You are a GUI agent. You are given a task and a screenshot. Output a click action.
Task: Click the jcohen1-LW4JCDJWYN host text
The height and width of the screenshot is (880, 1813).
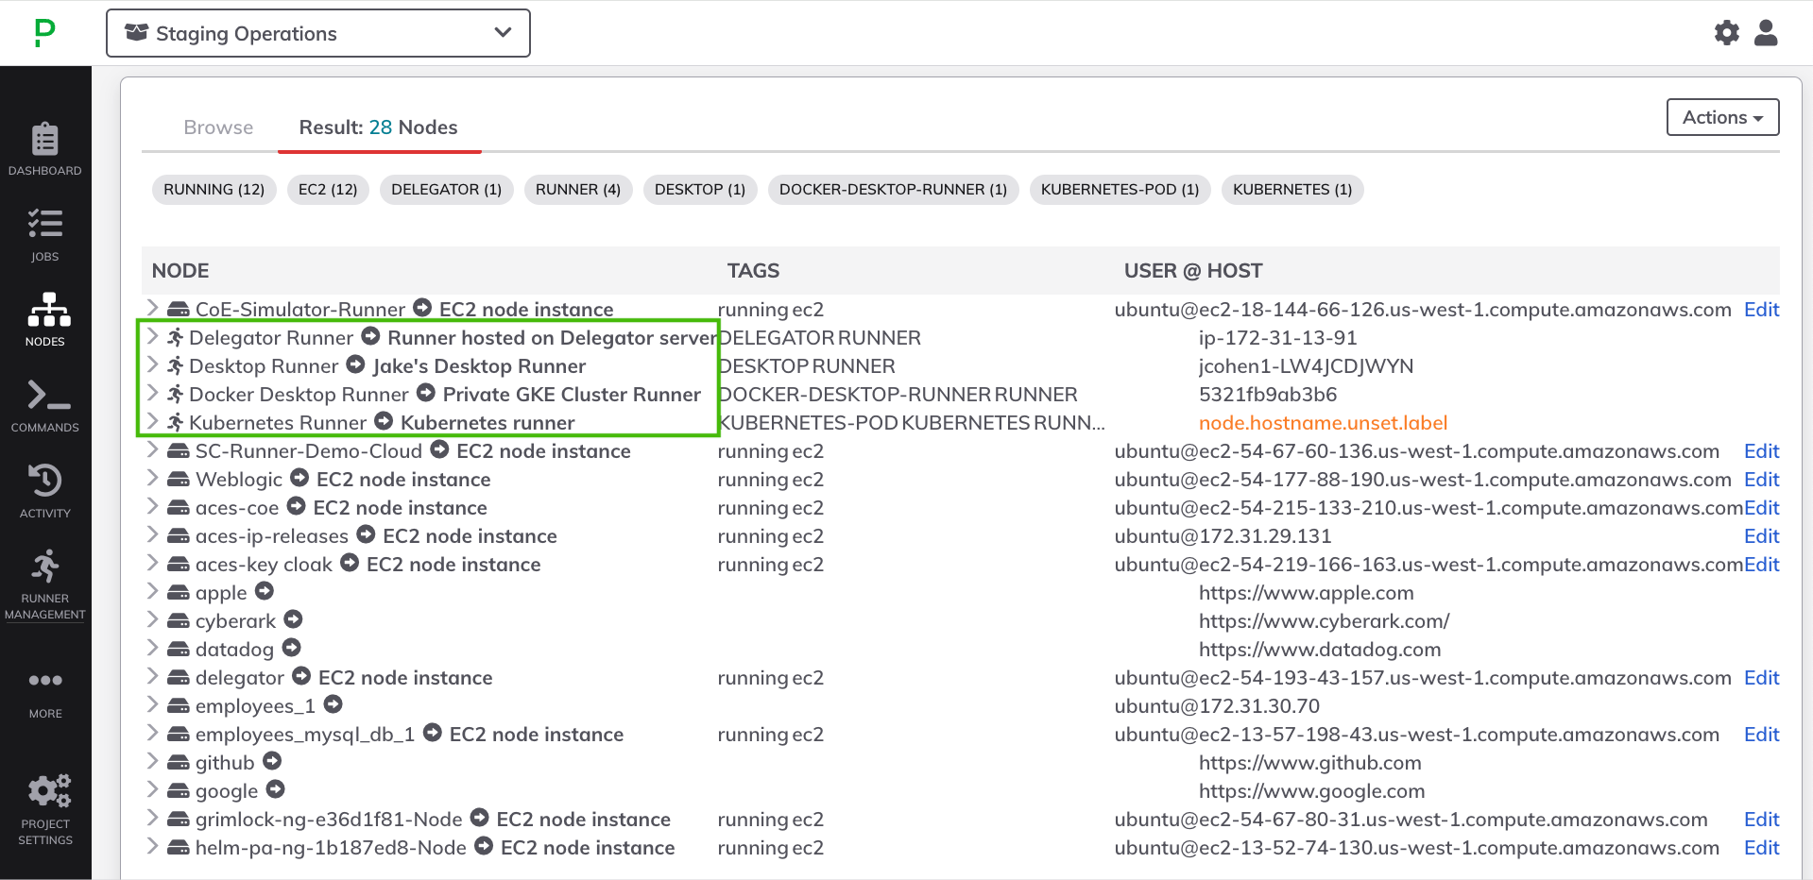click(x=1306, y=366)
